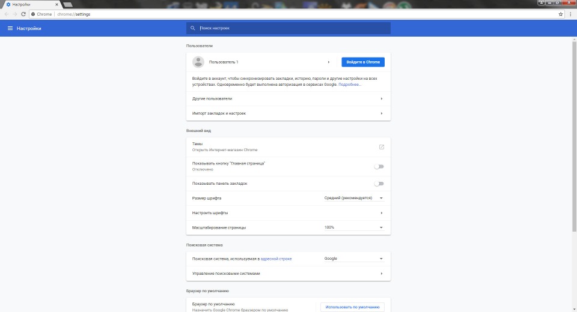Screen dimensions: 577x312
Task: Expand the Другие пользователи row
Action: 288,99
